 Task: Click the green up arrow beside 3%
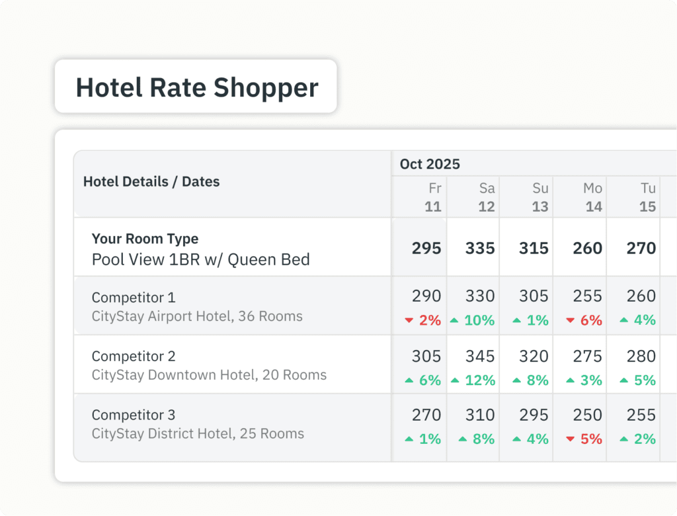(x=571, y=380)
